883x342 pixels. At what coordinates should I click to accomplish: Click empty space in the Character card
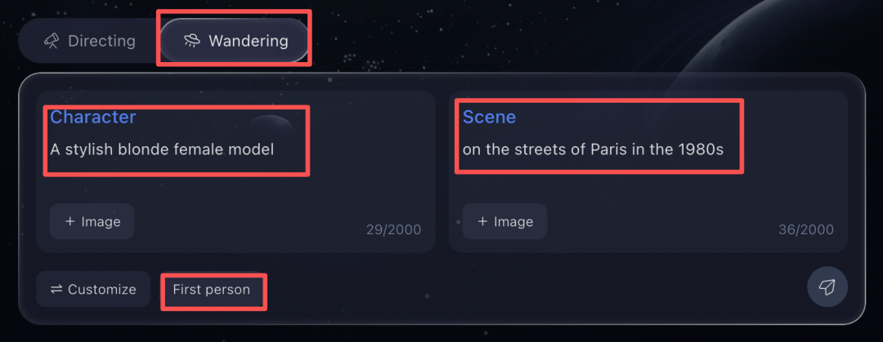[245, 196]
